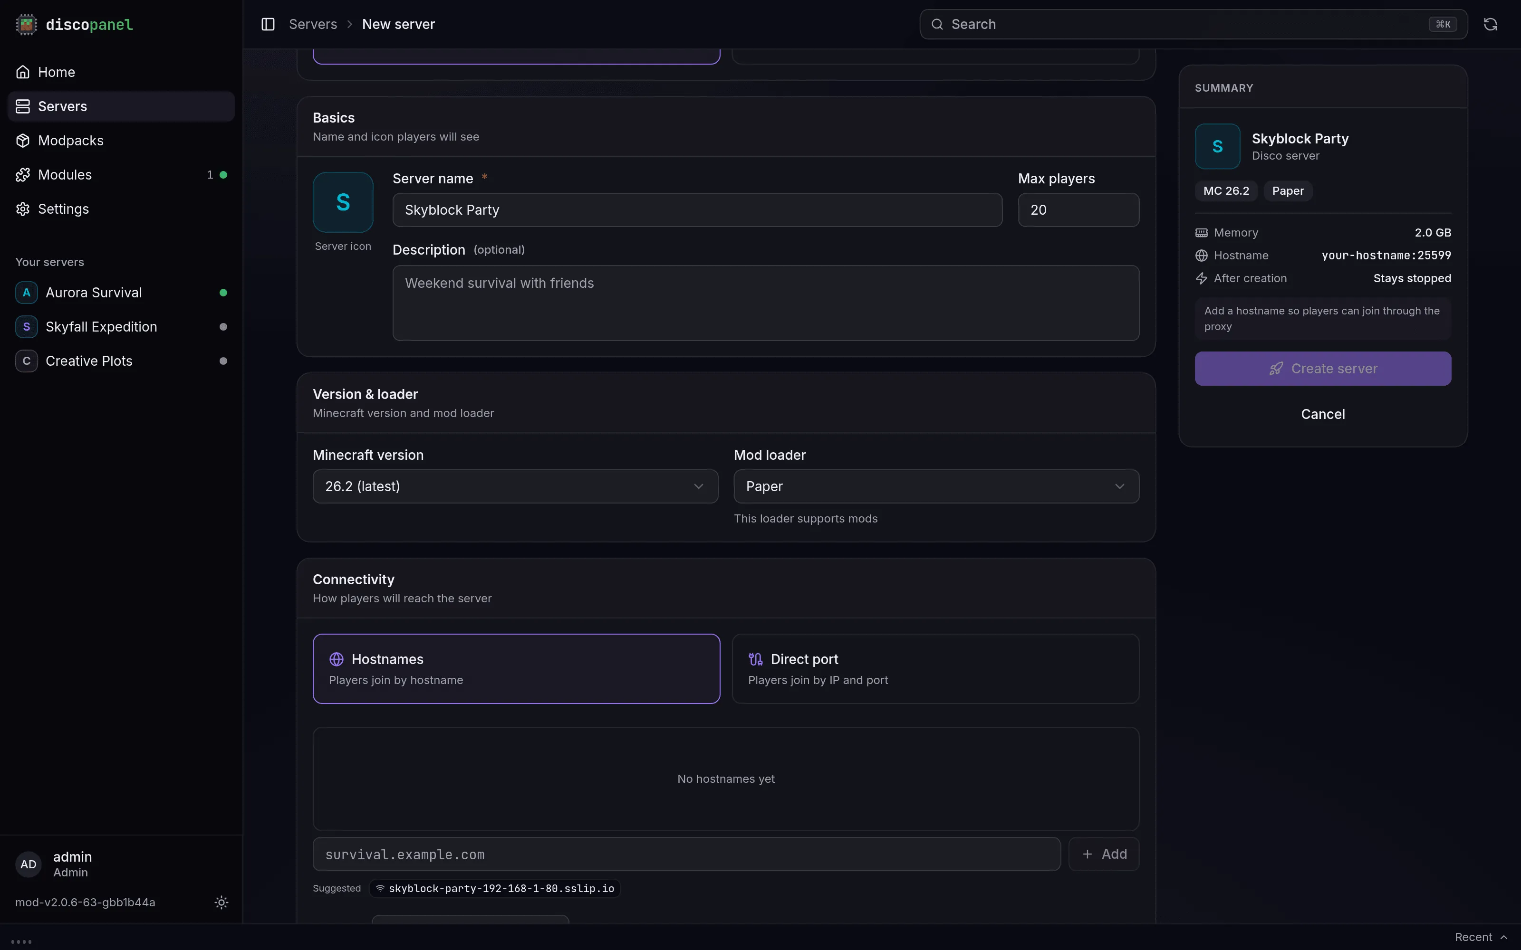Toggle the light/dark theme sun icon
1521x950 pixels.
221,902
